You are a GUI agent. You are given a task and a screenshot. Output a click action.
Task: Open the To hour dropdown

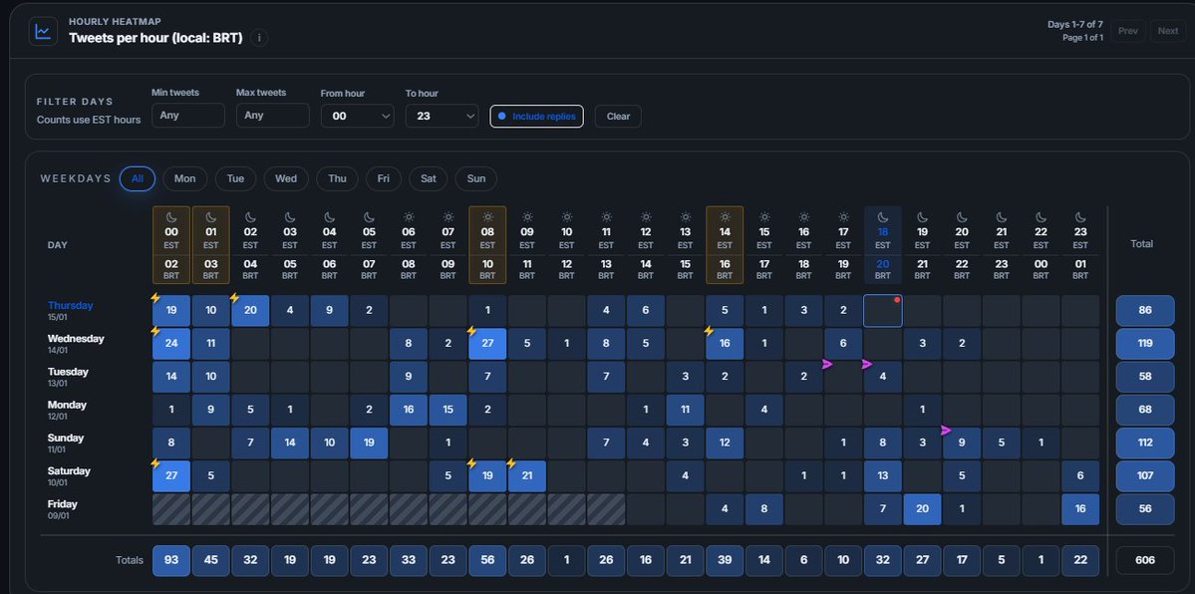coord(442,116)
